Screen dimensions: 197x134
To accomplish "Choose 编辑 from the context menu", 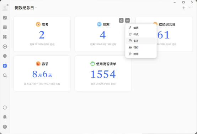I will pos(141,28).
